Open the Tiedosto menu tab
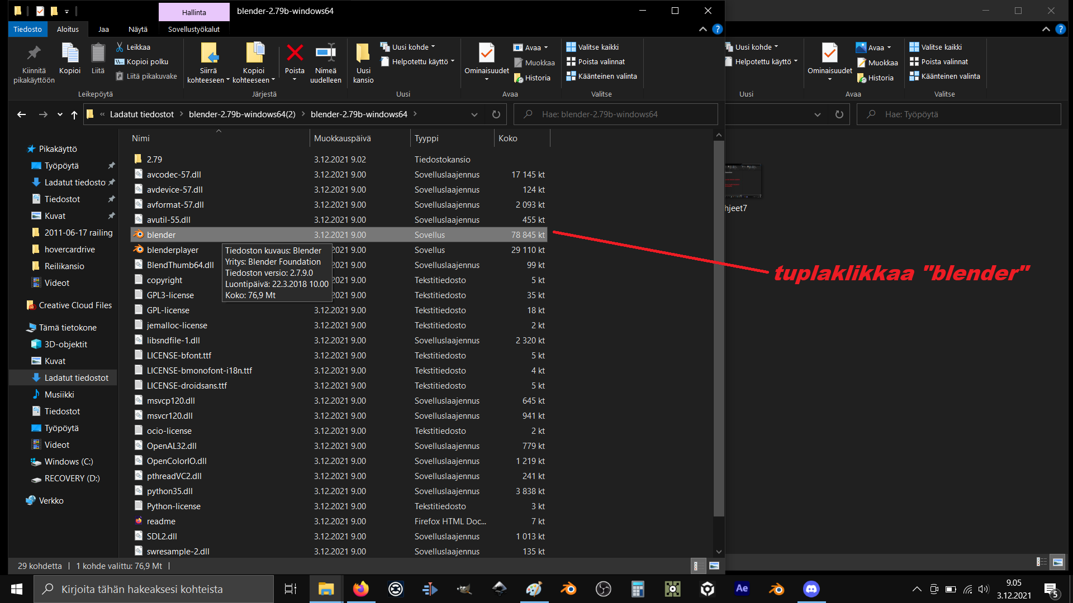Screen dimensions: 1073x603 coord(27,29)
